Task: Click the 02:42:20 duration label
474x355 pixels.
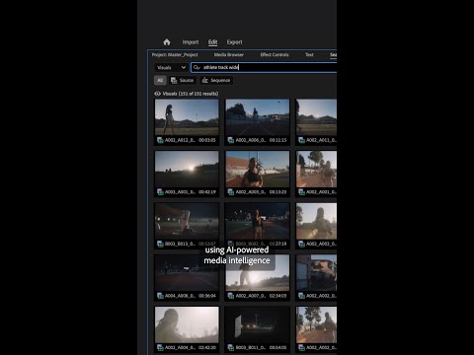Action: click(207, 348)
